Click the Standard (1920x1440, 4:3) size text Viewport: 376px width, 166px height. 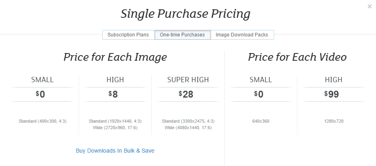click(x=115, y=121)
